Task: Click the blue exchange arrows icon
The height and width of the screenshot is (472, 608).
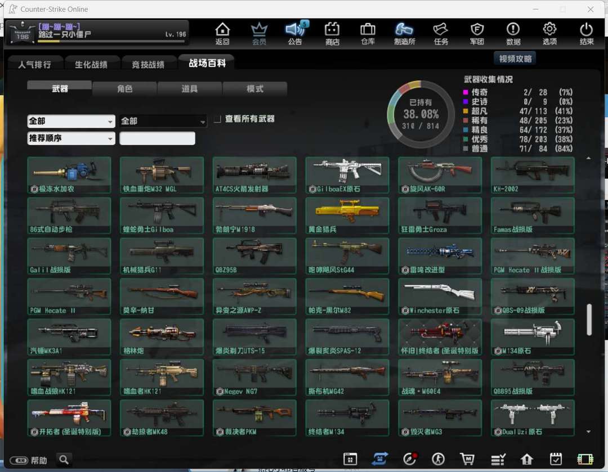Action: point(379,459)
